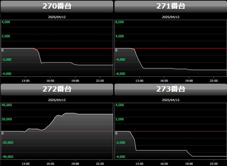Viewport: 227px width, 166px height.
Task: Select the -8,000 axis label on 271番台
Action: [120, 74]
